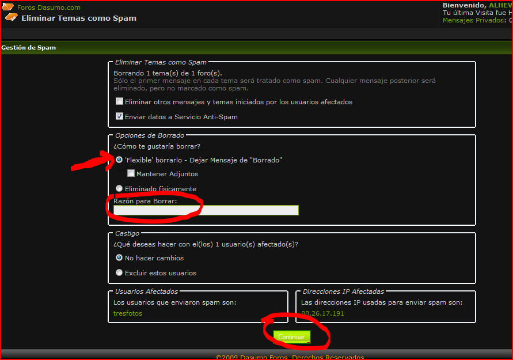Open the tresfotos user link

pos(128,313)
